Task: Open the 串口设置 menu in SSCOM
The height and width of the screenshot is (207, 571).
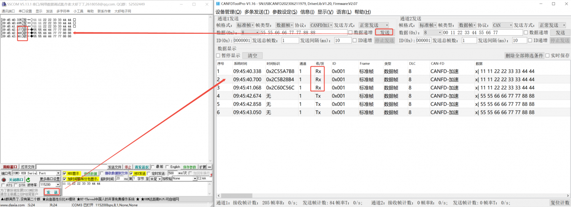Action: tap(25, 11)
